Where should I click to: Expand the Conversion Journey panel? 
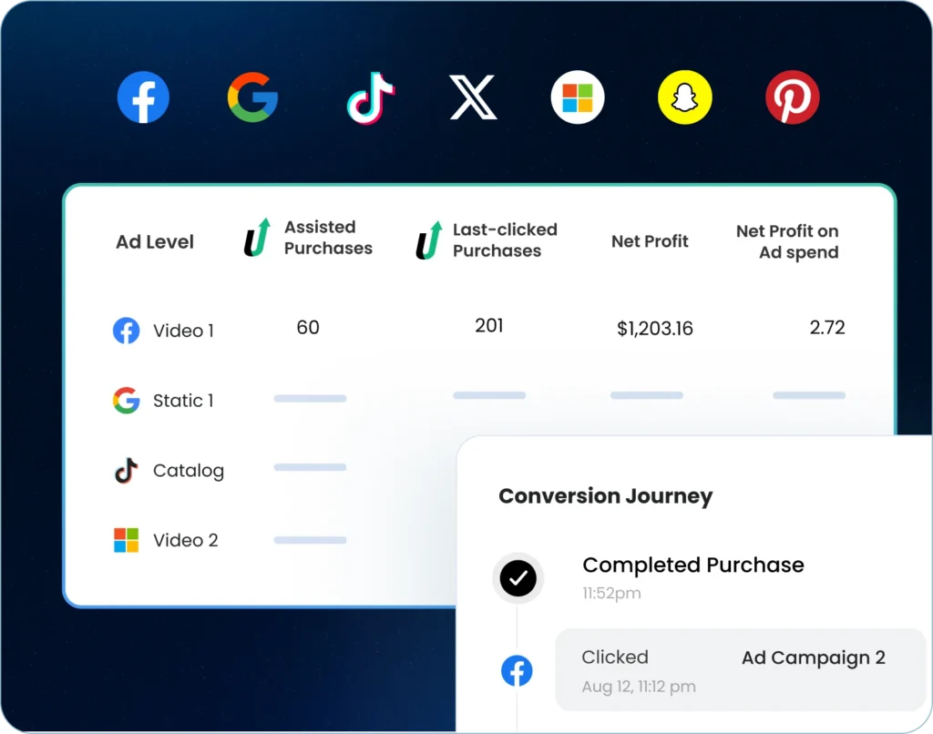coord(606,495)
